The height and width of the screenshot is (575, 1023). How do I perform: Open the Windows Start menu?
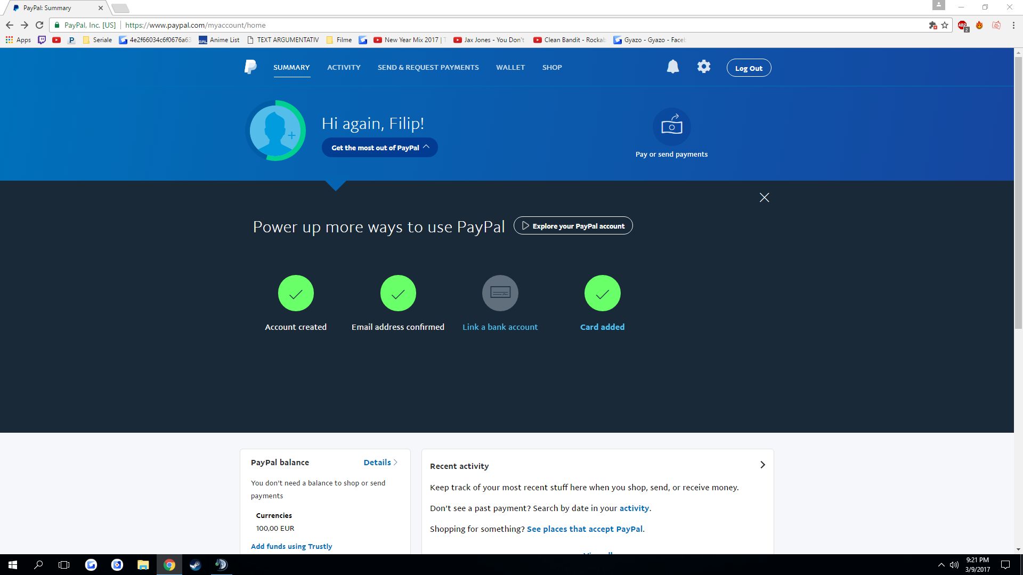click(13, 565)
